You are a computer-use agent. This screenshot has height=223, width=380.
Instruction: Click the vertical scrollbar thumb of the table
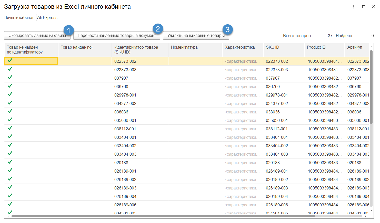pos(371,128)
